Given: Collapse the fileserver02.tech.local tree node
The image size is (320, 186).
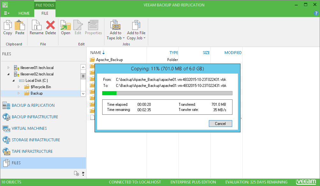Looking at the screenshot, I should (8, 74).
